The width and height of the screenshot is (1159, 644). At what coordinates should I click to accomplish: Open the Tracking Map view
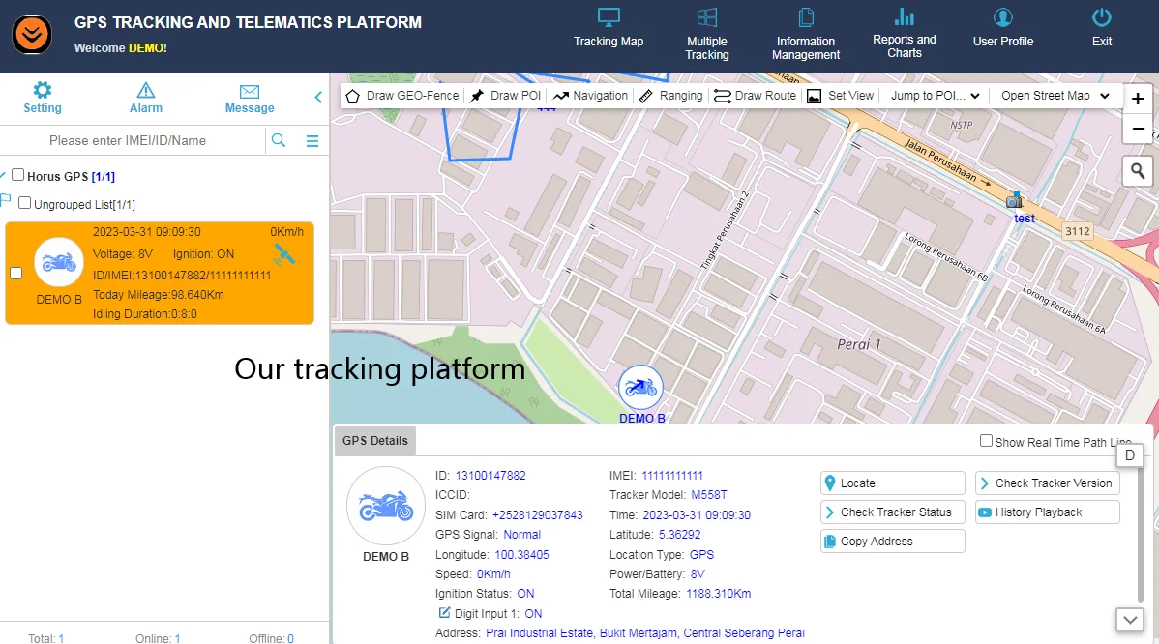tap(609, 29)
